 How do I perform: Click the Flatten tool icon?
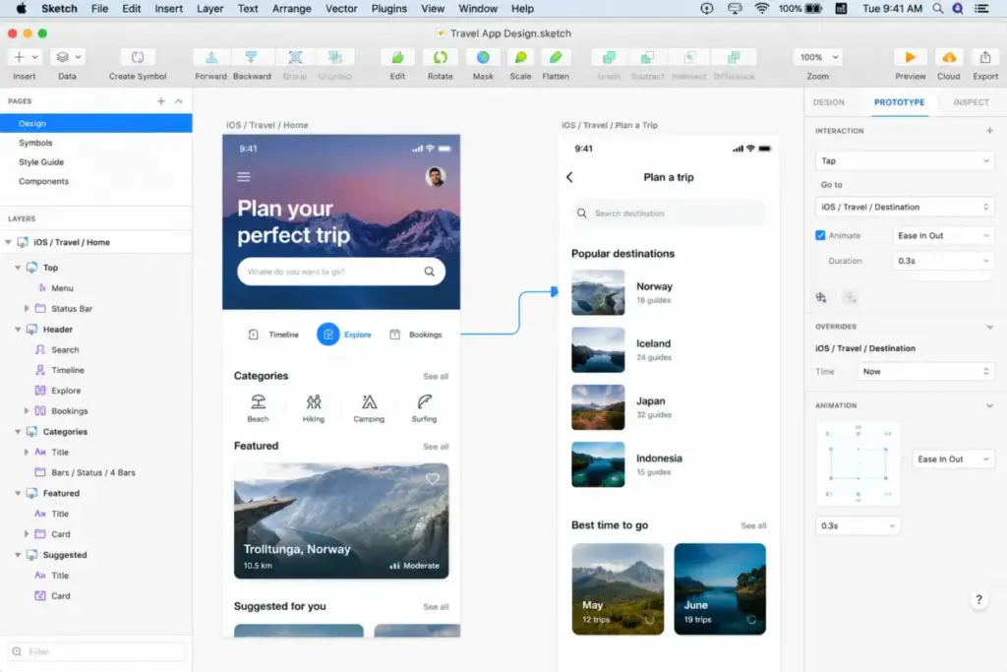[x=556, y=57]
